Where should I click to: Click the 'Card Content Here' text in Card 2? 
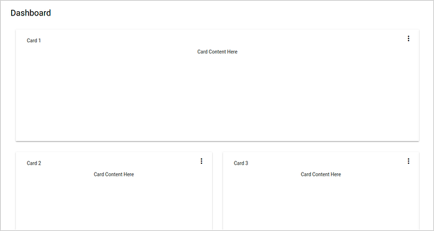113,174
